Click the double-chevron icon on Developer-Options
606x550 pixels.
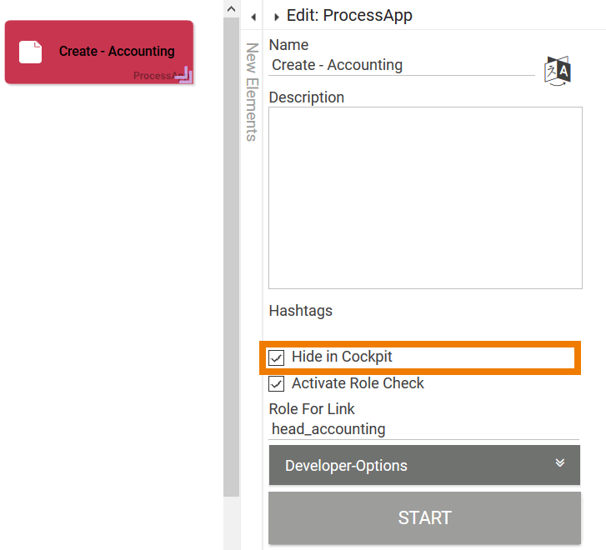coord(560,463)
